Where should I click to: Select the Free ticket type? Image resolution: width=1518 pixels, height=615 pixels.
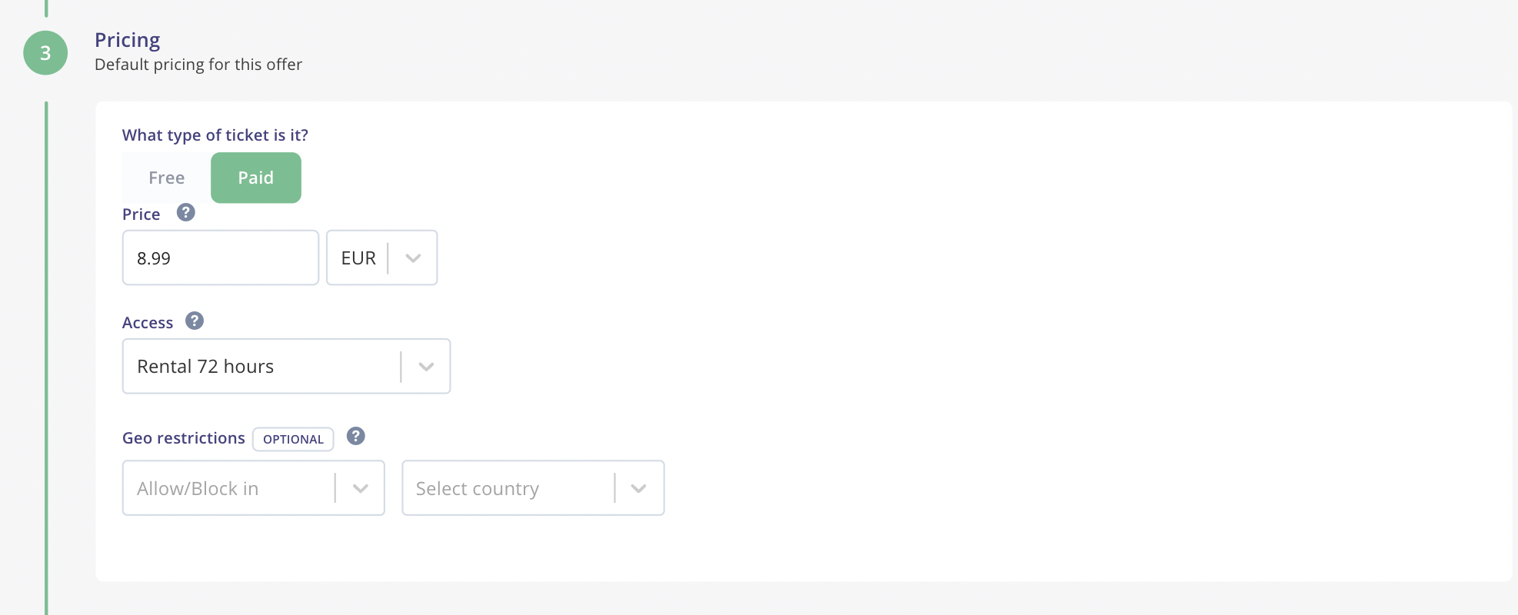tap(166, 178)
